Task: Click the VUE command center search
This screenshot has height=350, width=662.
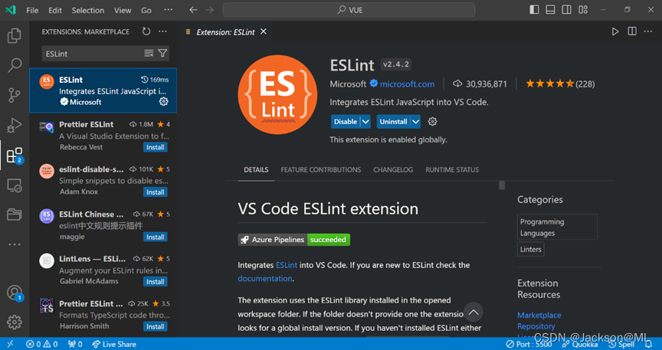Action: click(x=349, y=10)
